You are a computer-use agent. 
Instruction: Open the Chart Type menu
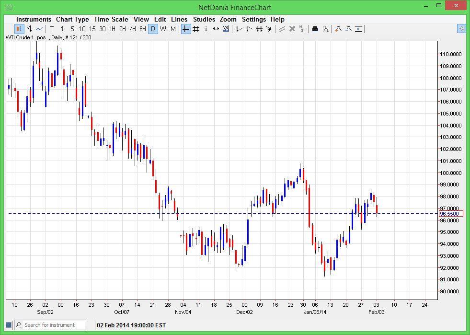[x=72, y=19]
